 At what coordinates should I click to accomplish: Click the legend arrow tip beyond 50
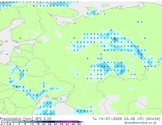81,122
